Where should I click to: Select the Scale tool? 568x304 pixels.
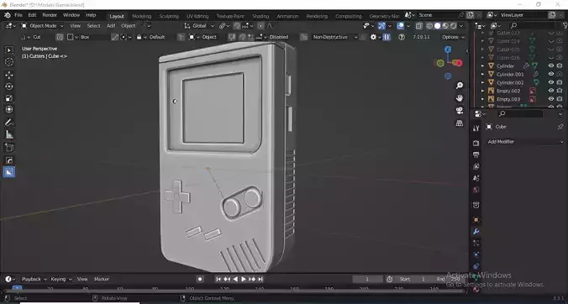[9, 98]
